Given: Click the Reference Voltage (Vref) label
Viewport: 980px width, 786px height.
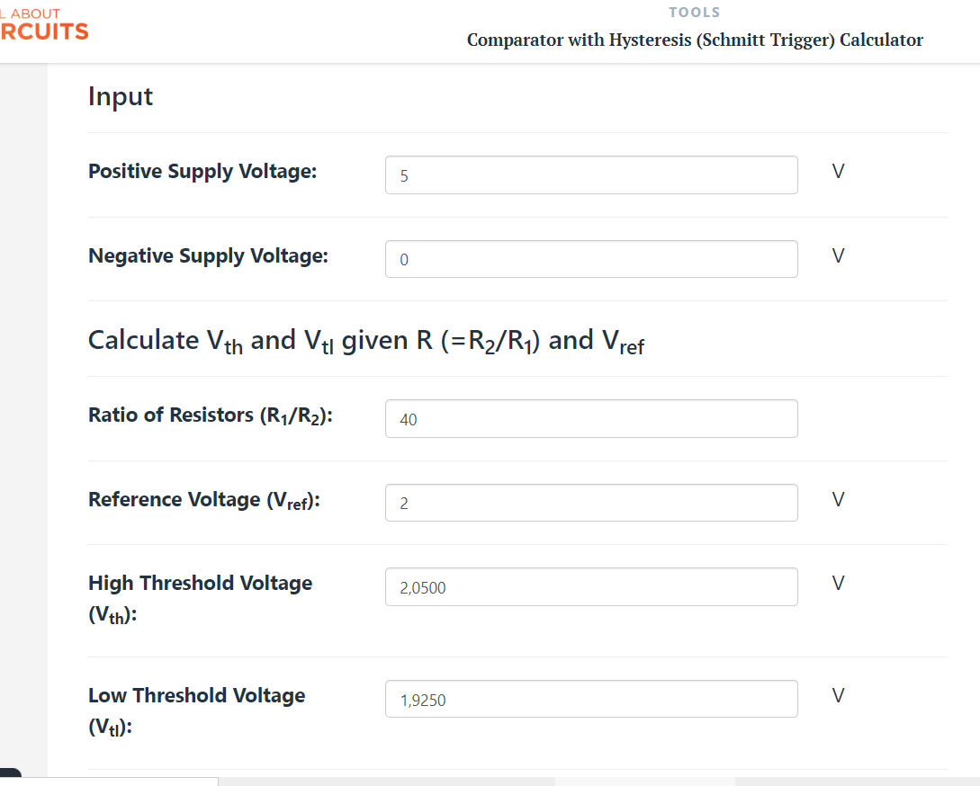Looking at the screenshot, I should (x=203, y=500).
